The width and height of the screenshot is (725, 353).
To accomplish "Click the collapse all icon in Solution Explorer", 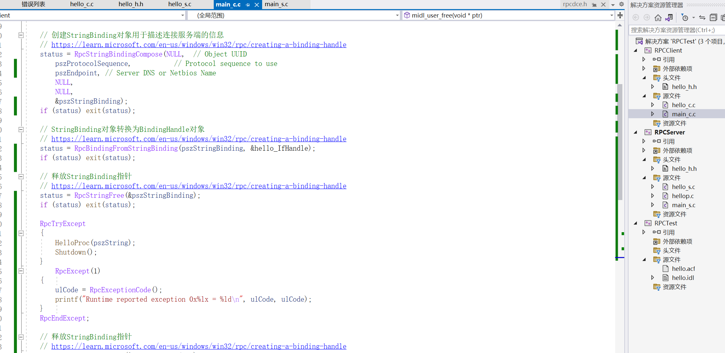I will 713,18.
